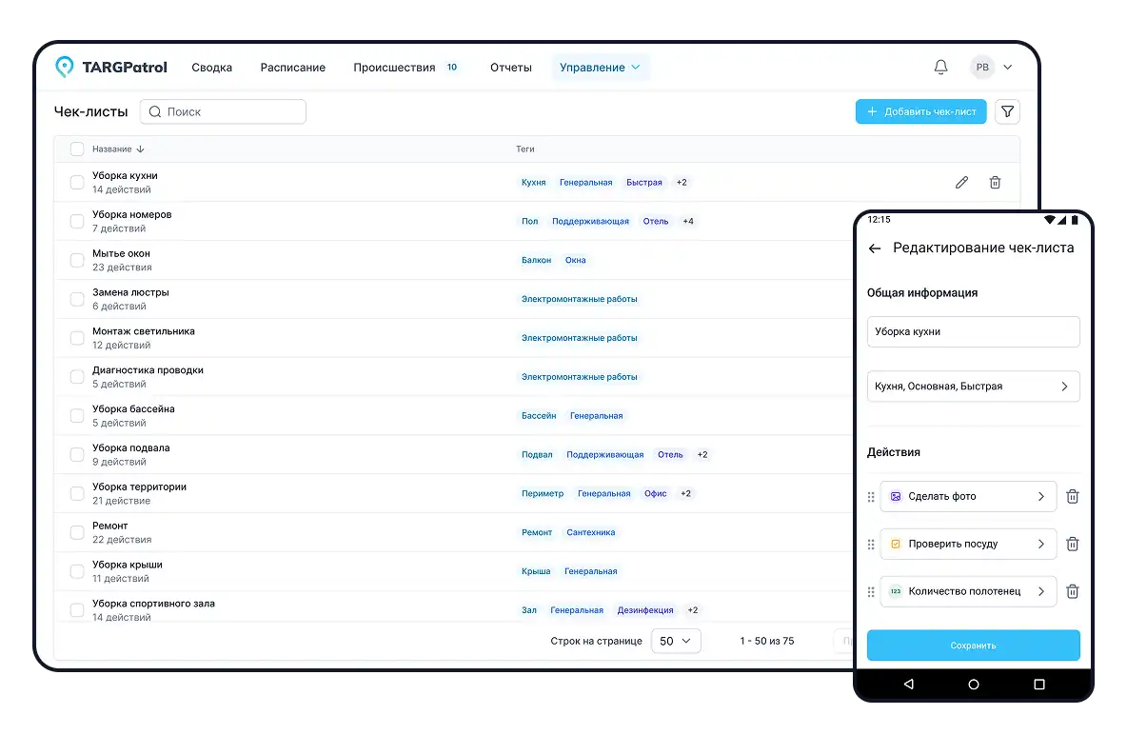Click the Происшествия count badge 10
1127x735 pixels.
pyautogui.click(x=452, y=67)
